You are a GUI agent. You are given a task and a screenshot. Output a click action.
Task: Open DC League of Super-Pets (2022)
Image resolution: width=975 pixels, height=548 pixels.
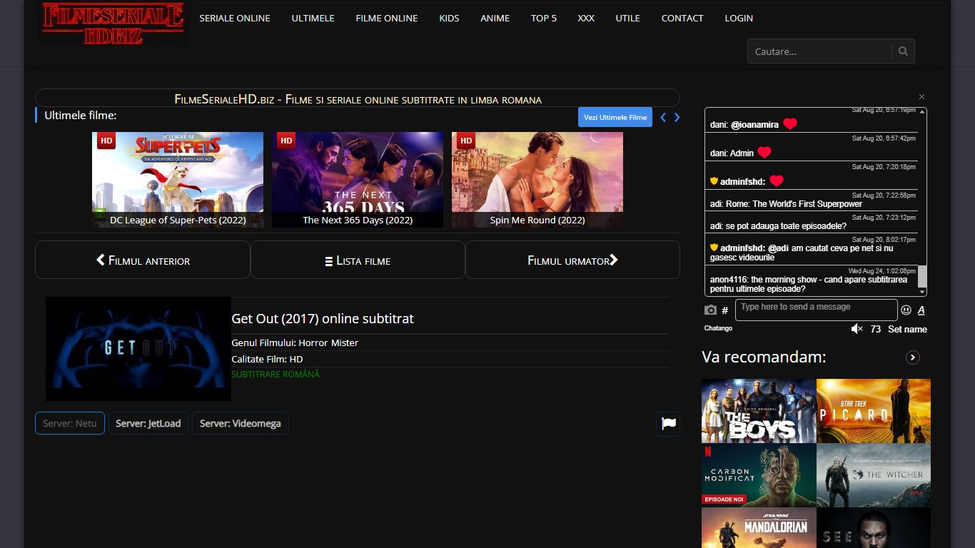pyautogui.click(x=178, y=180)
